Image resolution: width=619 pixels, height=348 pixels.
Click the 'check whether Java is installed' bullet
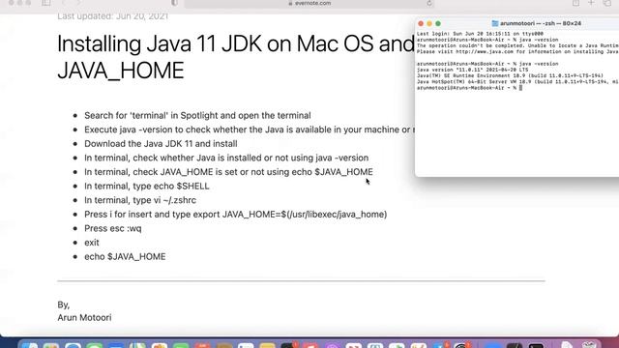pos(226,158)
